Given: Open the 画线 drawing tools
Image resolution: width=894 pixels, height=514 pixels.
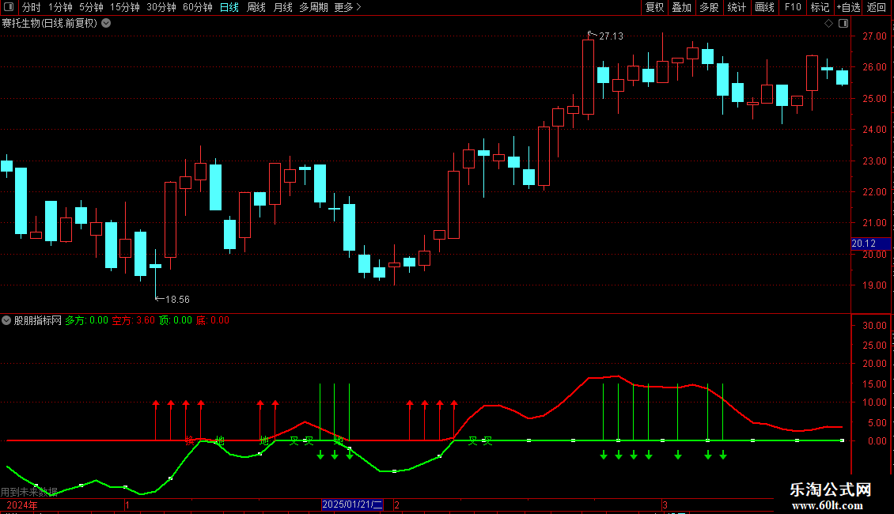Looking at the screenshot, I should (x=764, y=7).
